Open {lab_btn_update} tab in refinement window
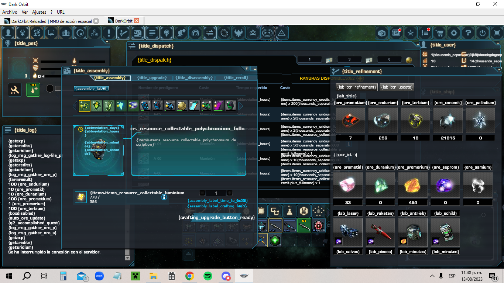The width and height of the screenshot is (504, 283). tap(397, 87)
